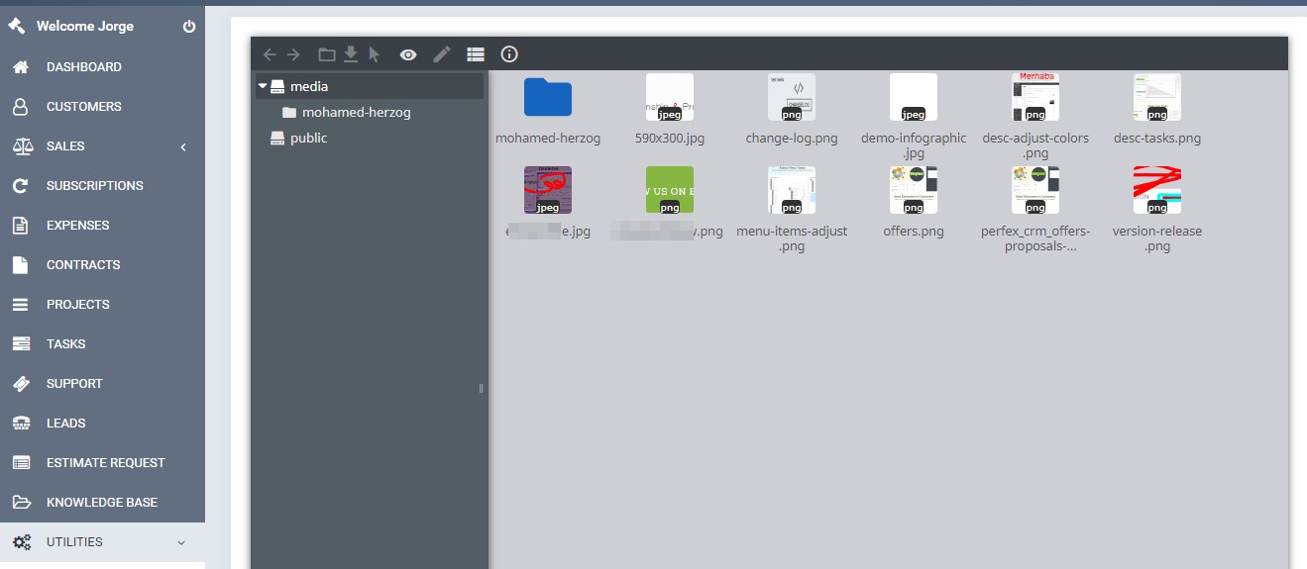Viewport: 1307px width, 569px height.
Task: Expand the Sales sidebar menu chevron
Action: tap(183, 146)
